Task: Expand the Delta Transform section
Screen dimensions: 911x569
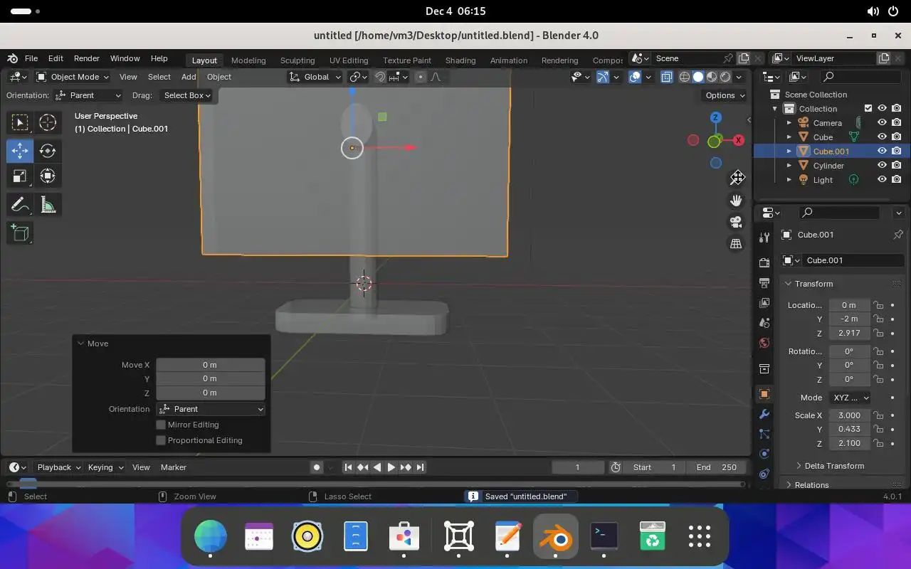Action: click(833, 466)
